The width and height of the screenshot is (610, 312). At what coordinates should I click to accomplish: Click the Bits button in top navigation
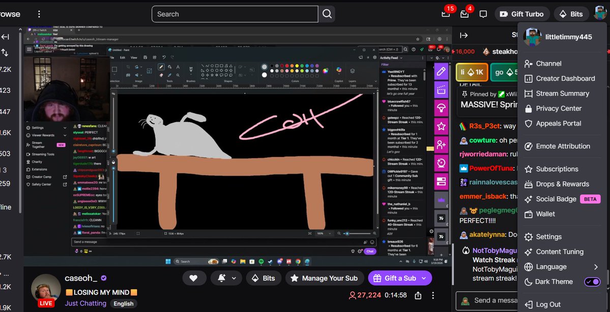(x=571, y=14)
